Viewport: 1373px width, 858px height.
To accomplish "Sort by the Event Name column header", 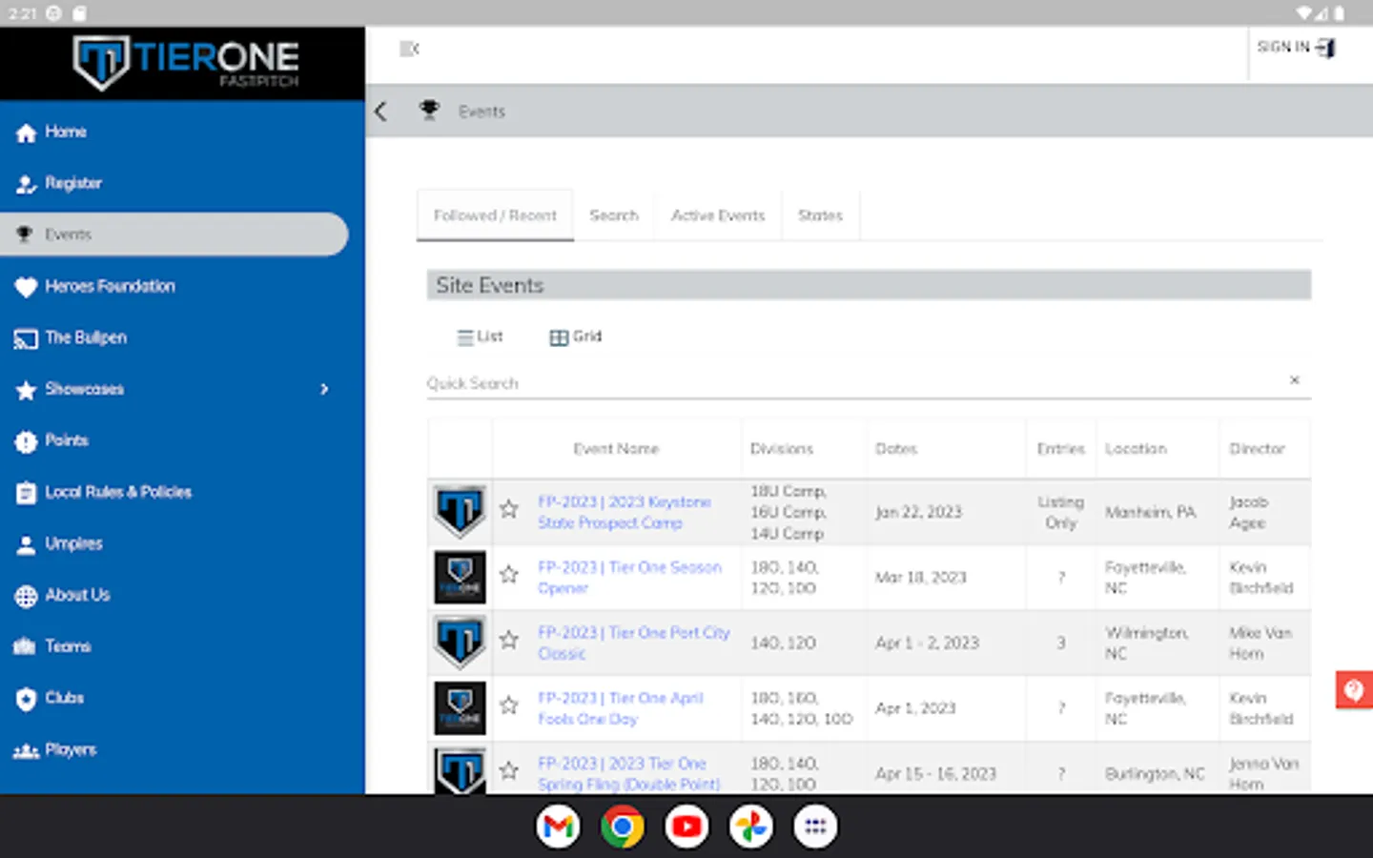I will pos(616,448).
